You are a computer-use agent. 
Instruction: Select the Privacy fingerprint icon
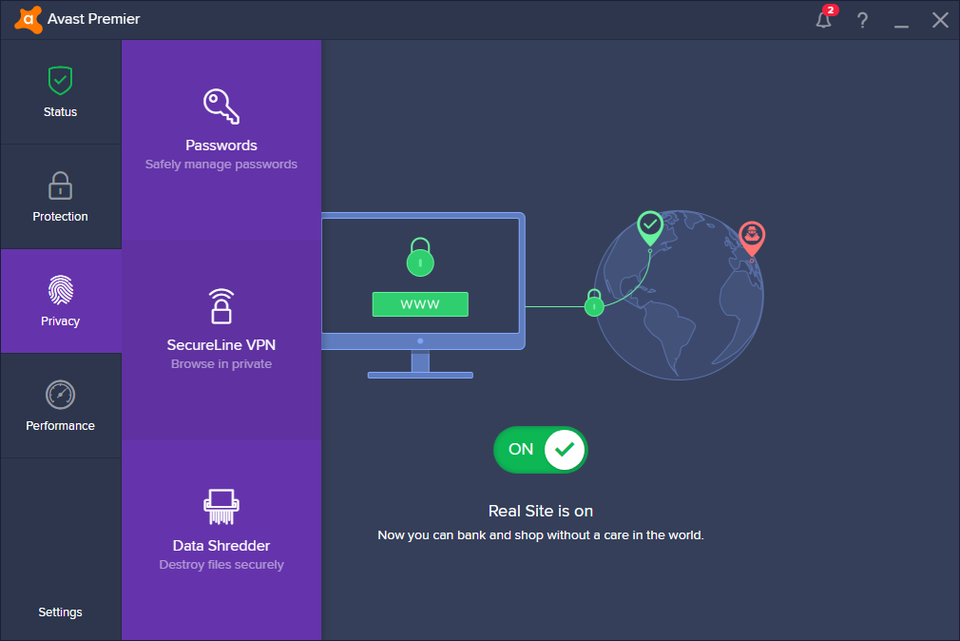60,290
